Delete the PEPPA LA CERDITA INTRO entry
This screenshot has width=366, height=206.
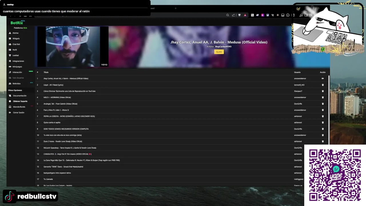pyautogui.click(x=323, y=116)
